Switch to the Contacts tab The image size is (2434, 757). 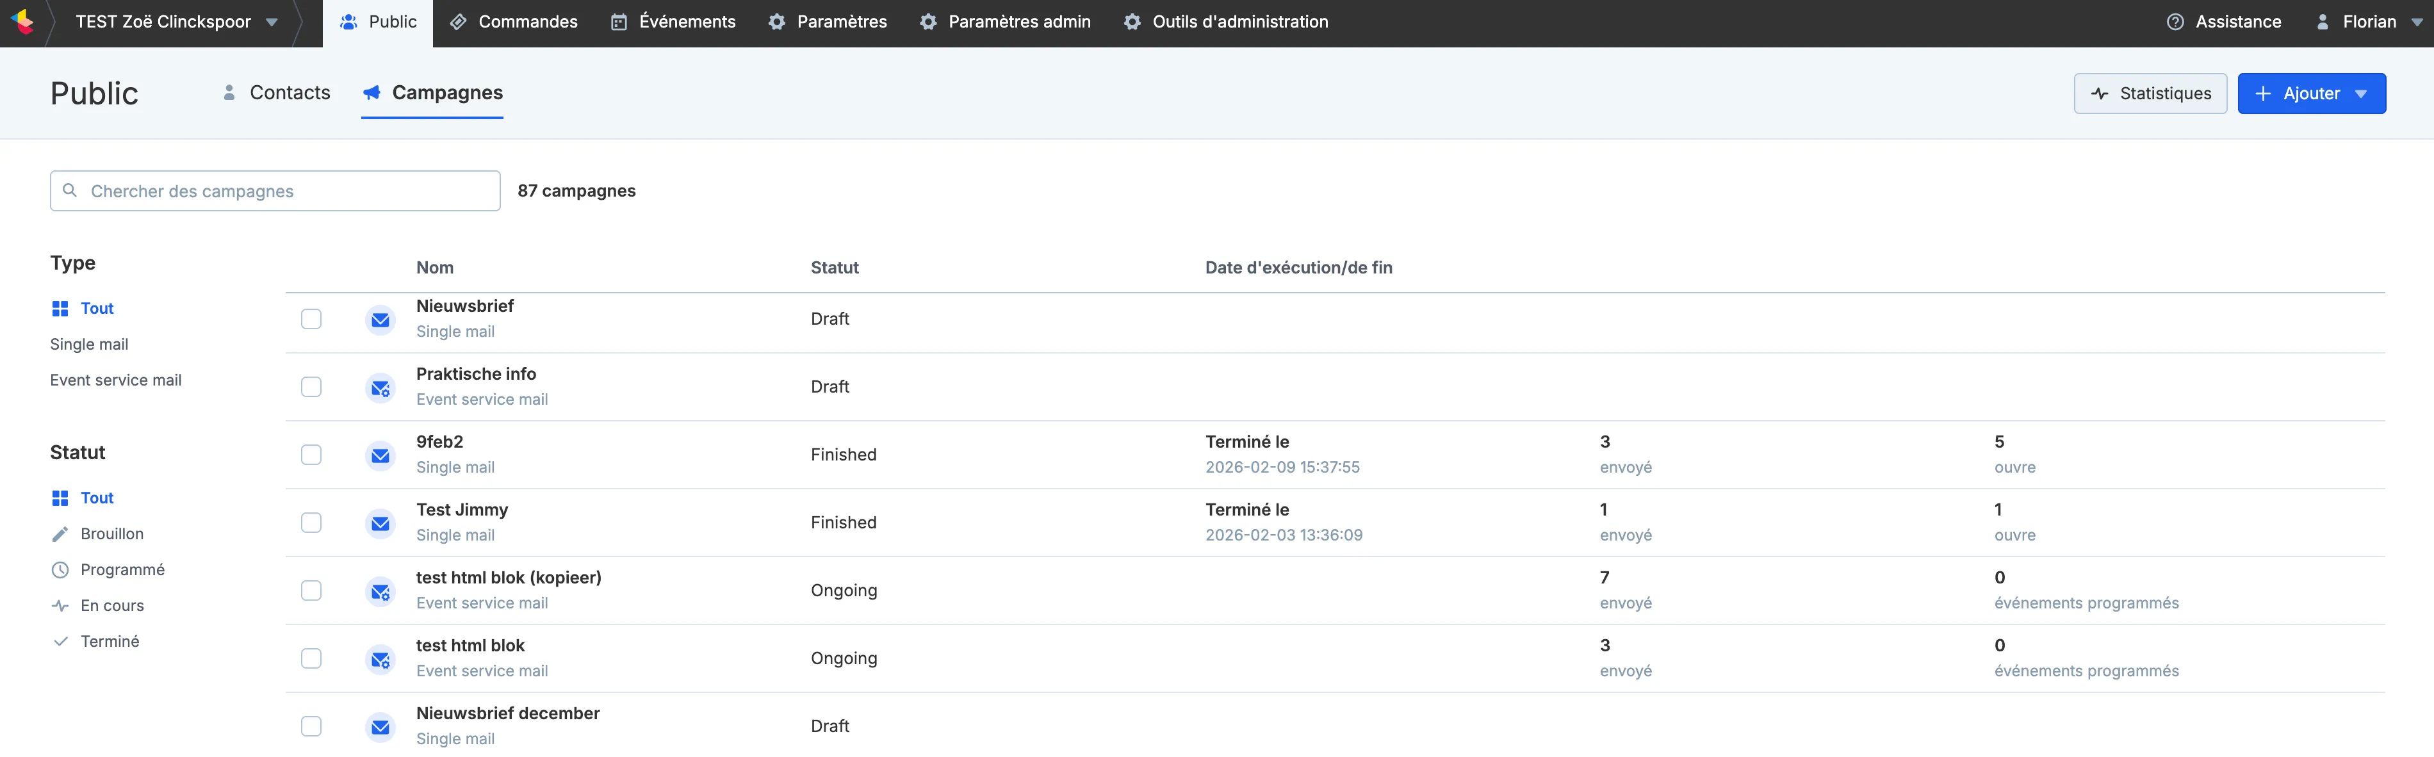pyautogui.click(x=276, y=93)
